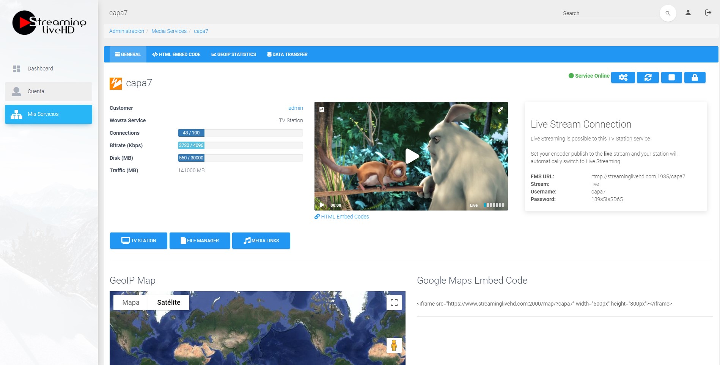Toggle map fullscreen view

point(394,302)
